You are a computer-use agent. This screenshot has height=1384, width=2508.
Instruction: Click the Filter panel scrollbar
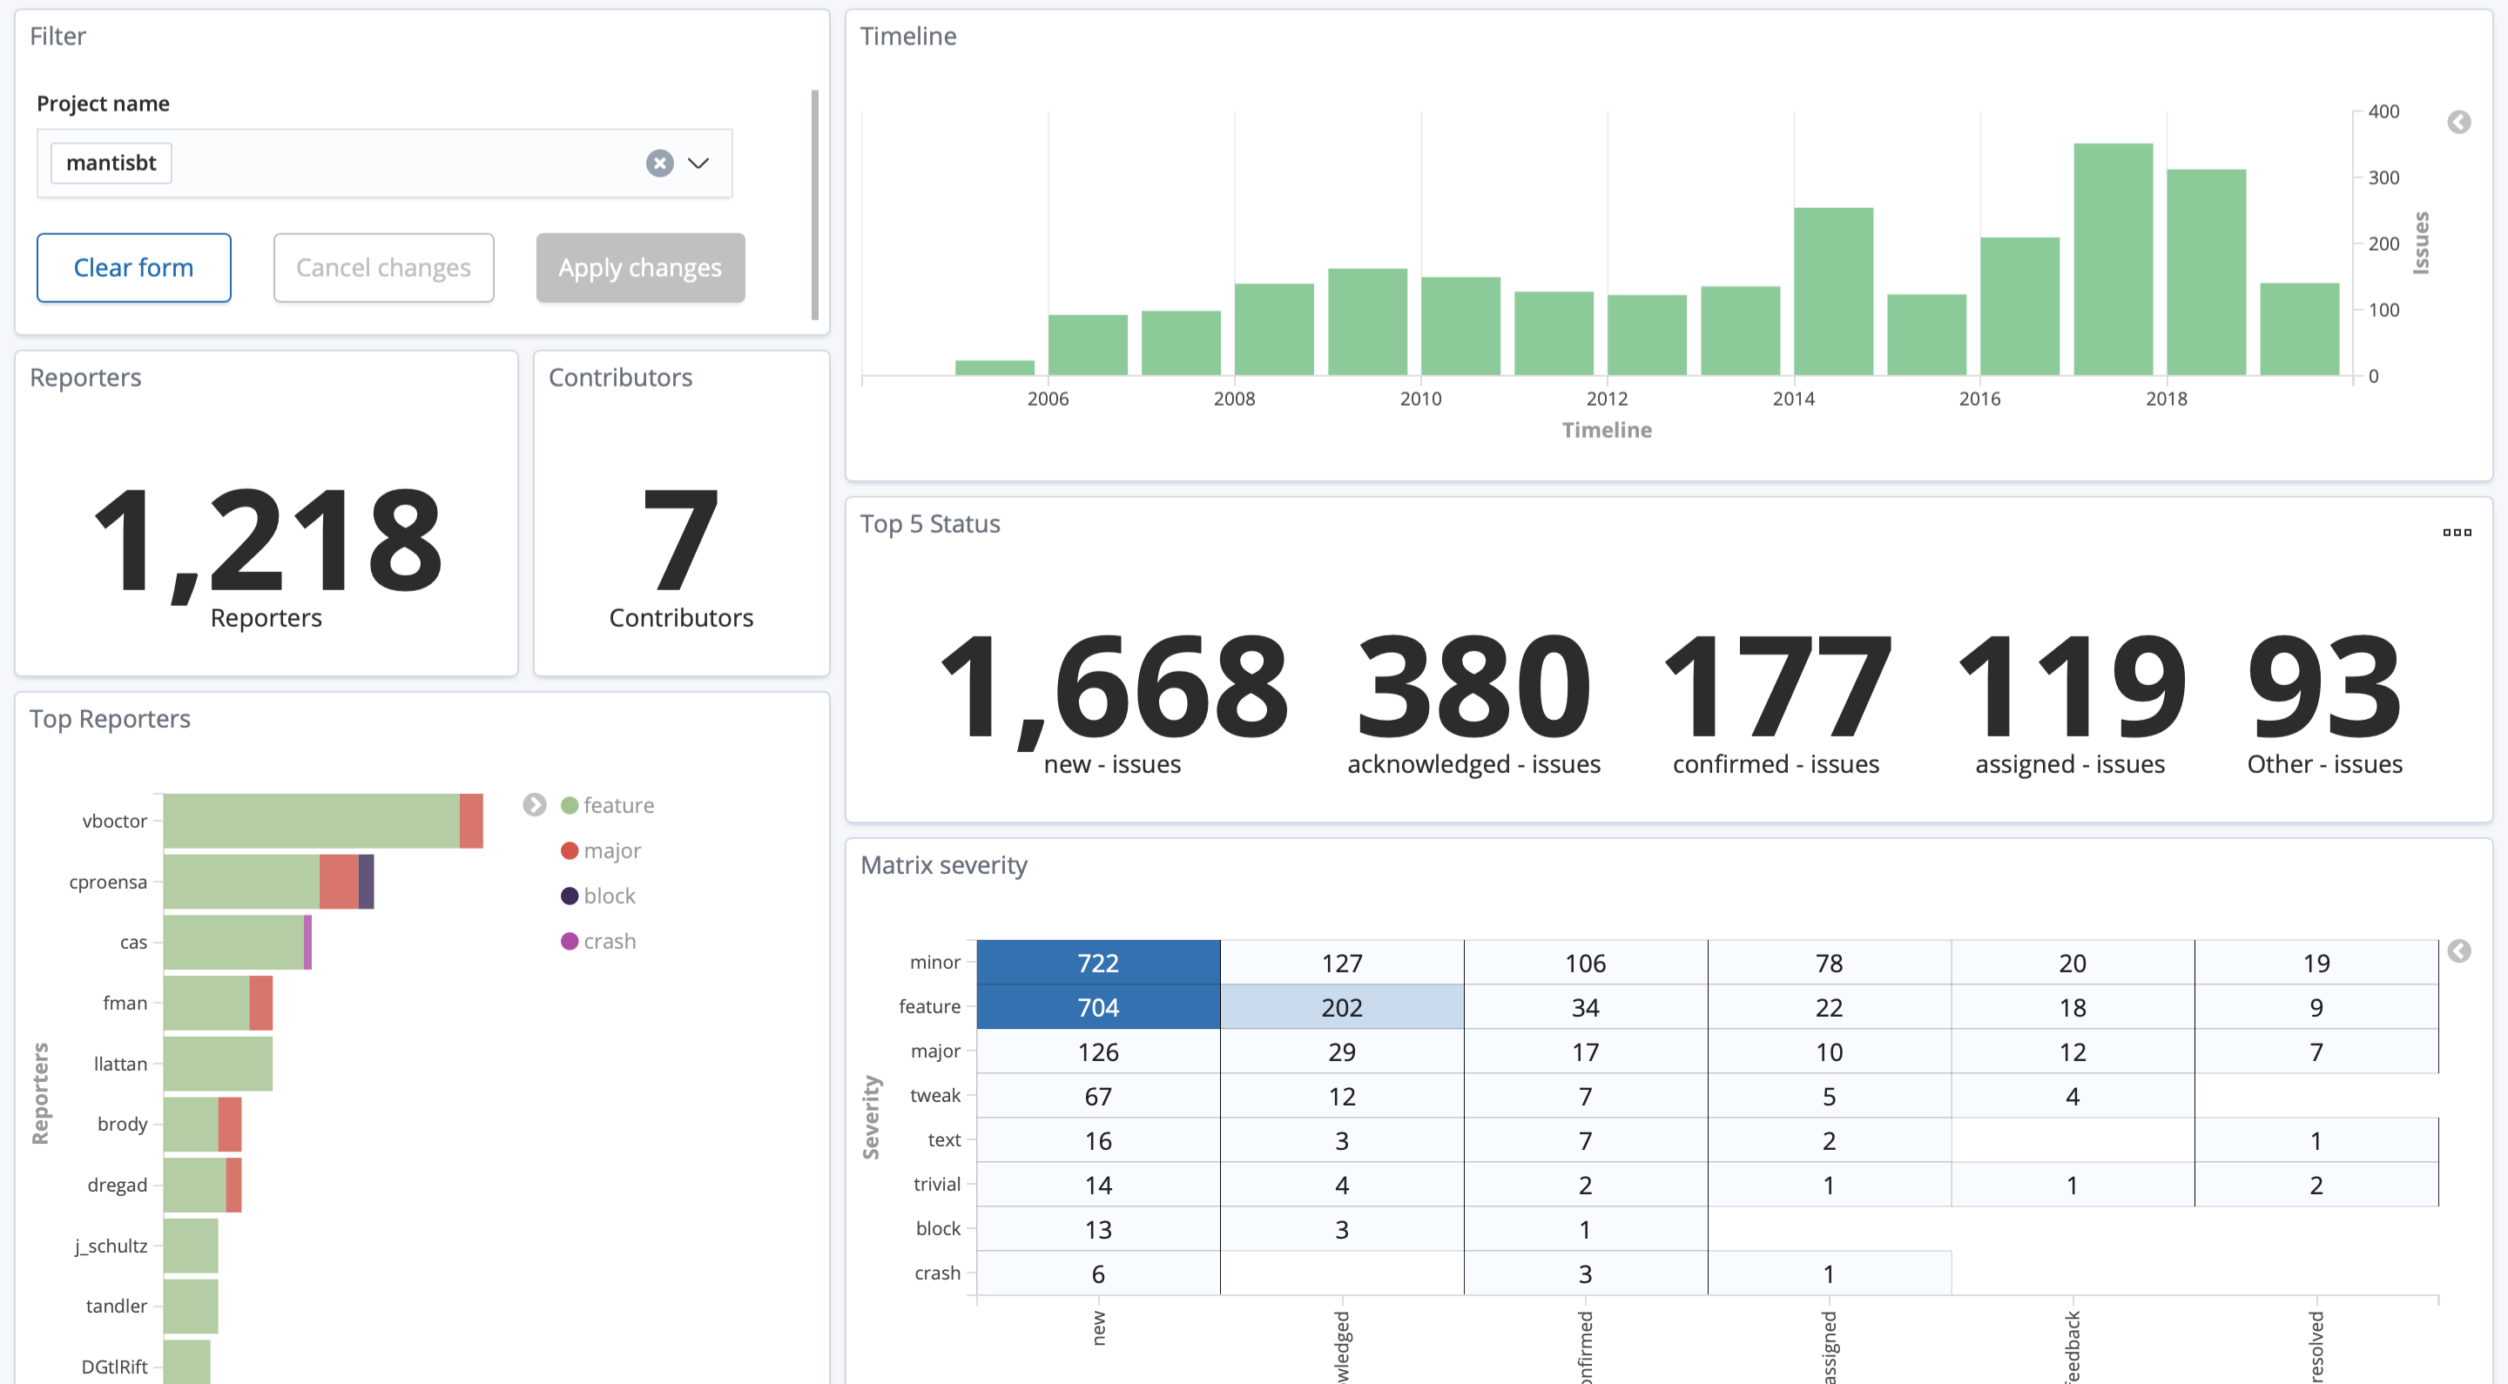point(814,205)
